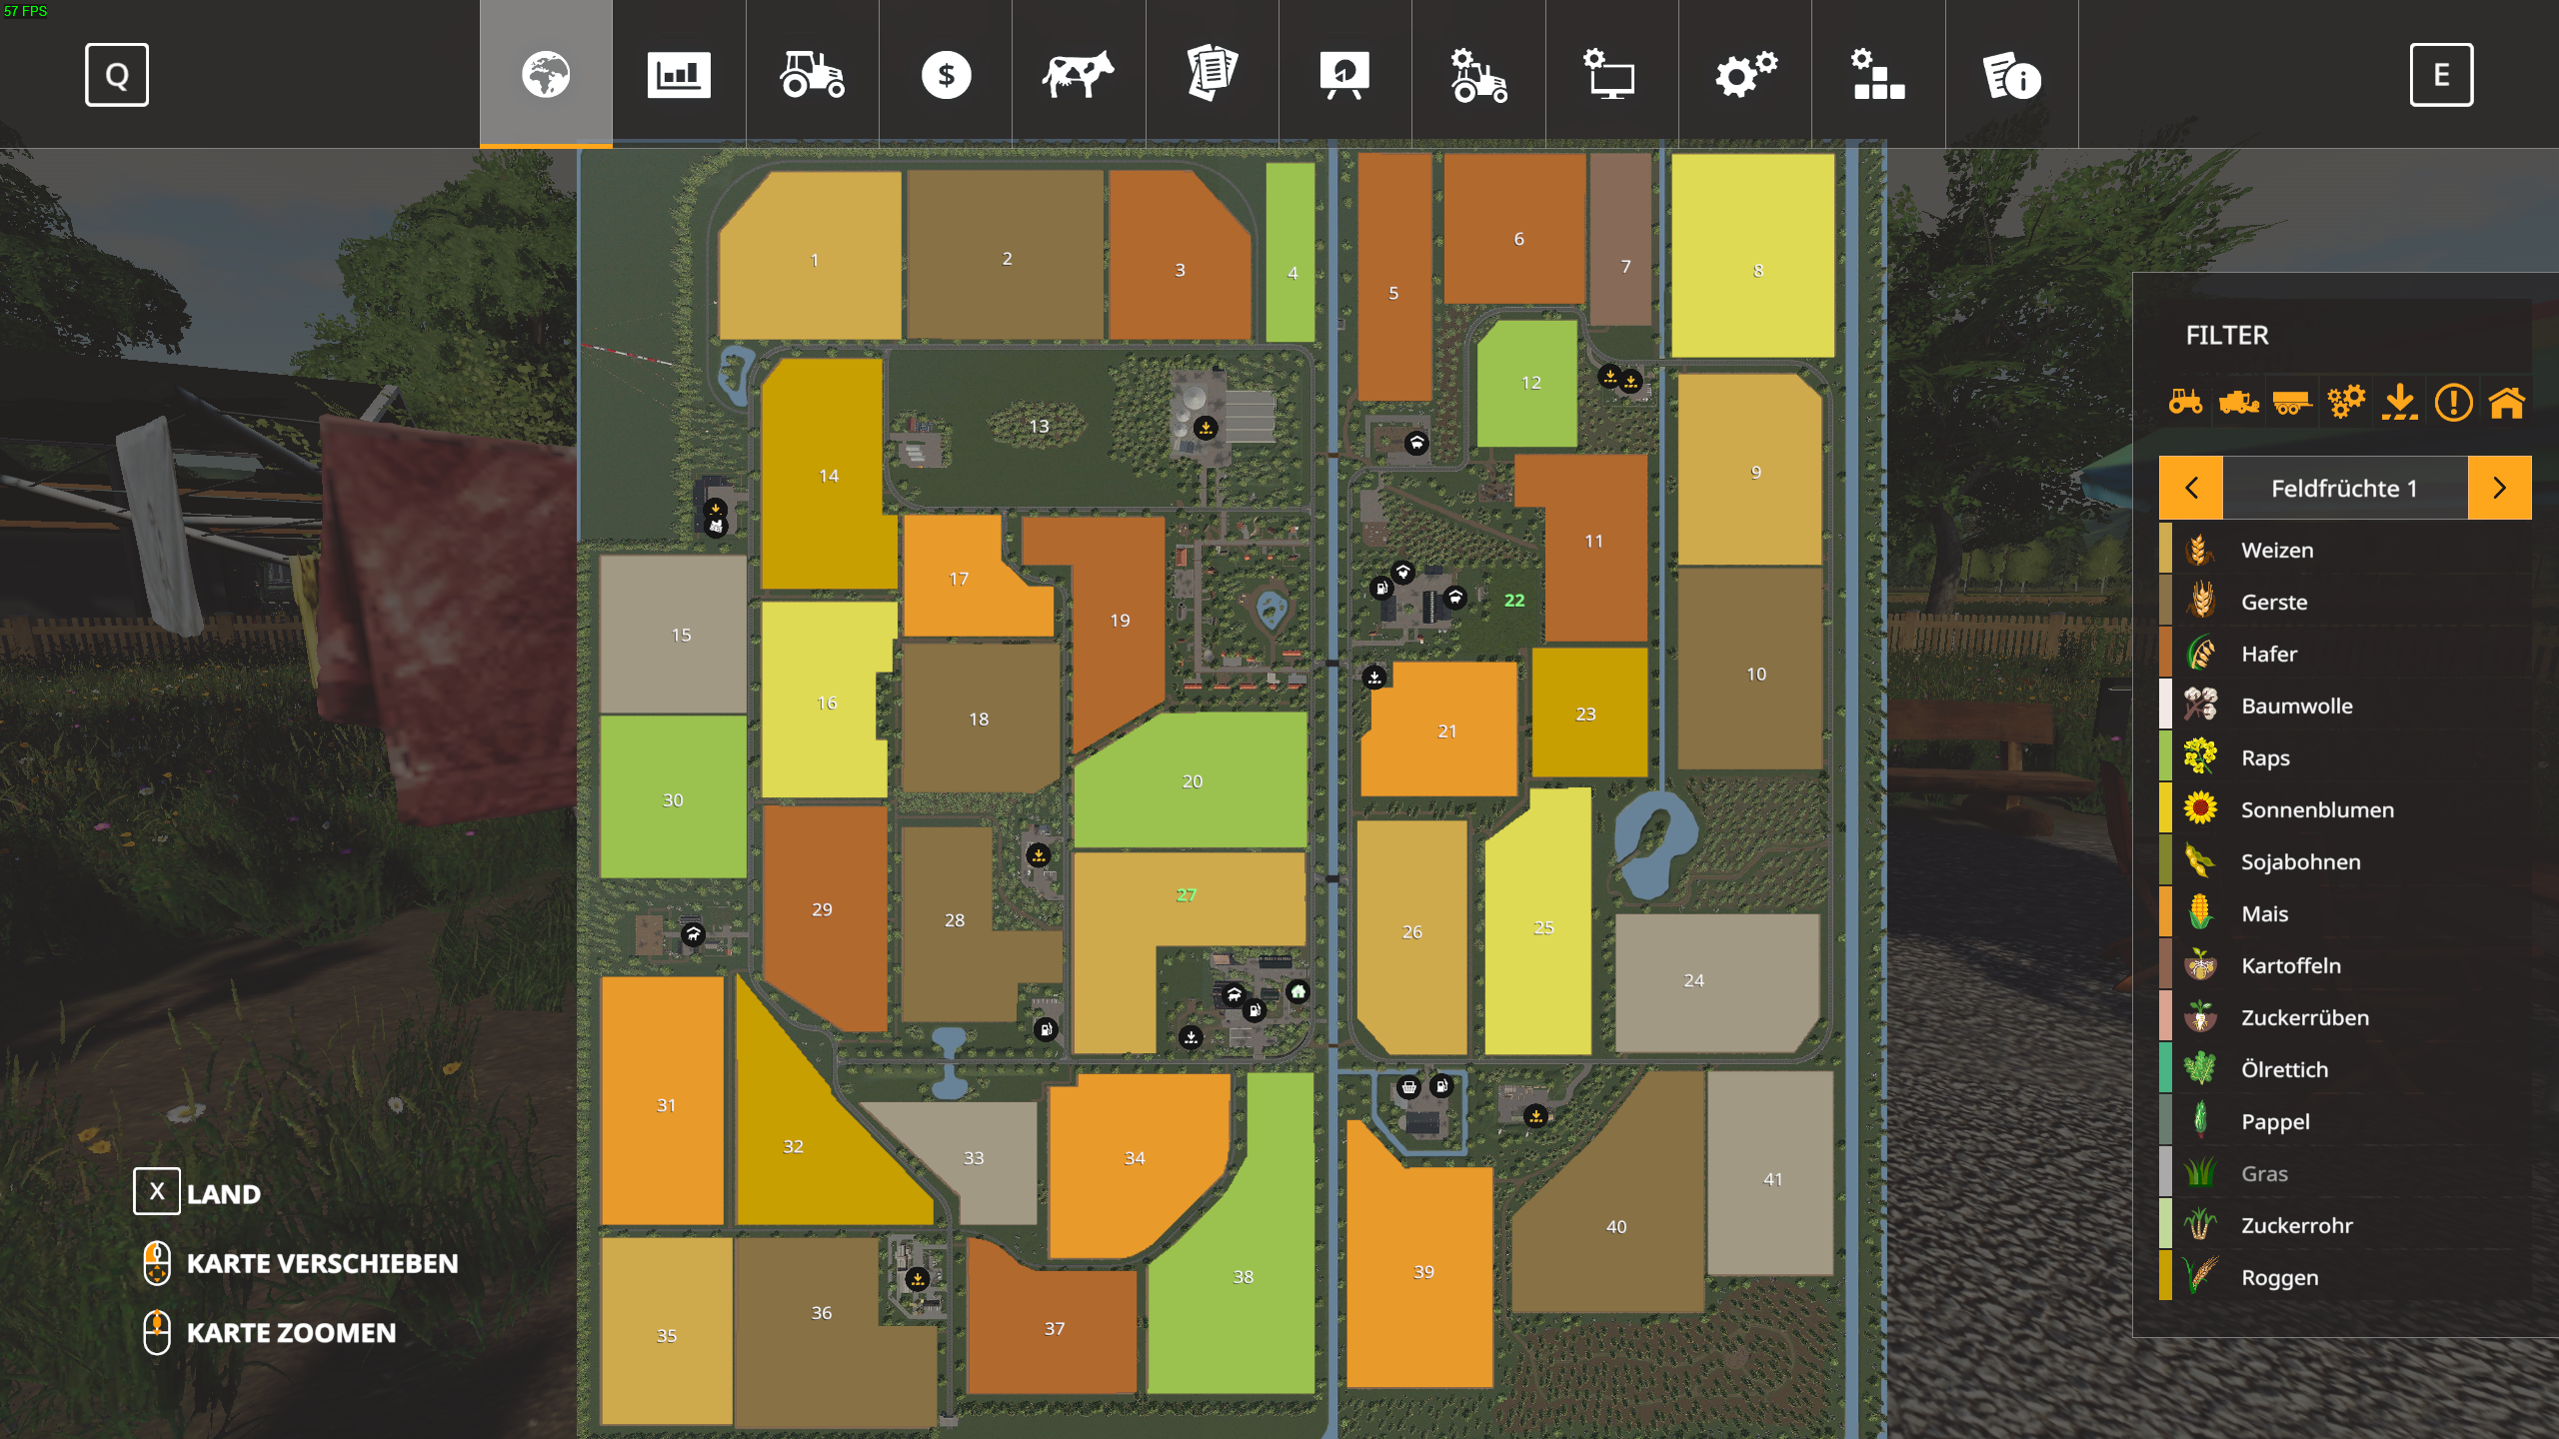The image size is (2559, 1439).
Task: Click the animal pen marker left of field 29
Action: click(693, 934)
